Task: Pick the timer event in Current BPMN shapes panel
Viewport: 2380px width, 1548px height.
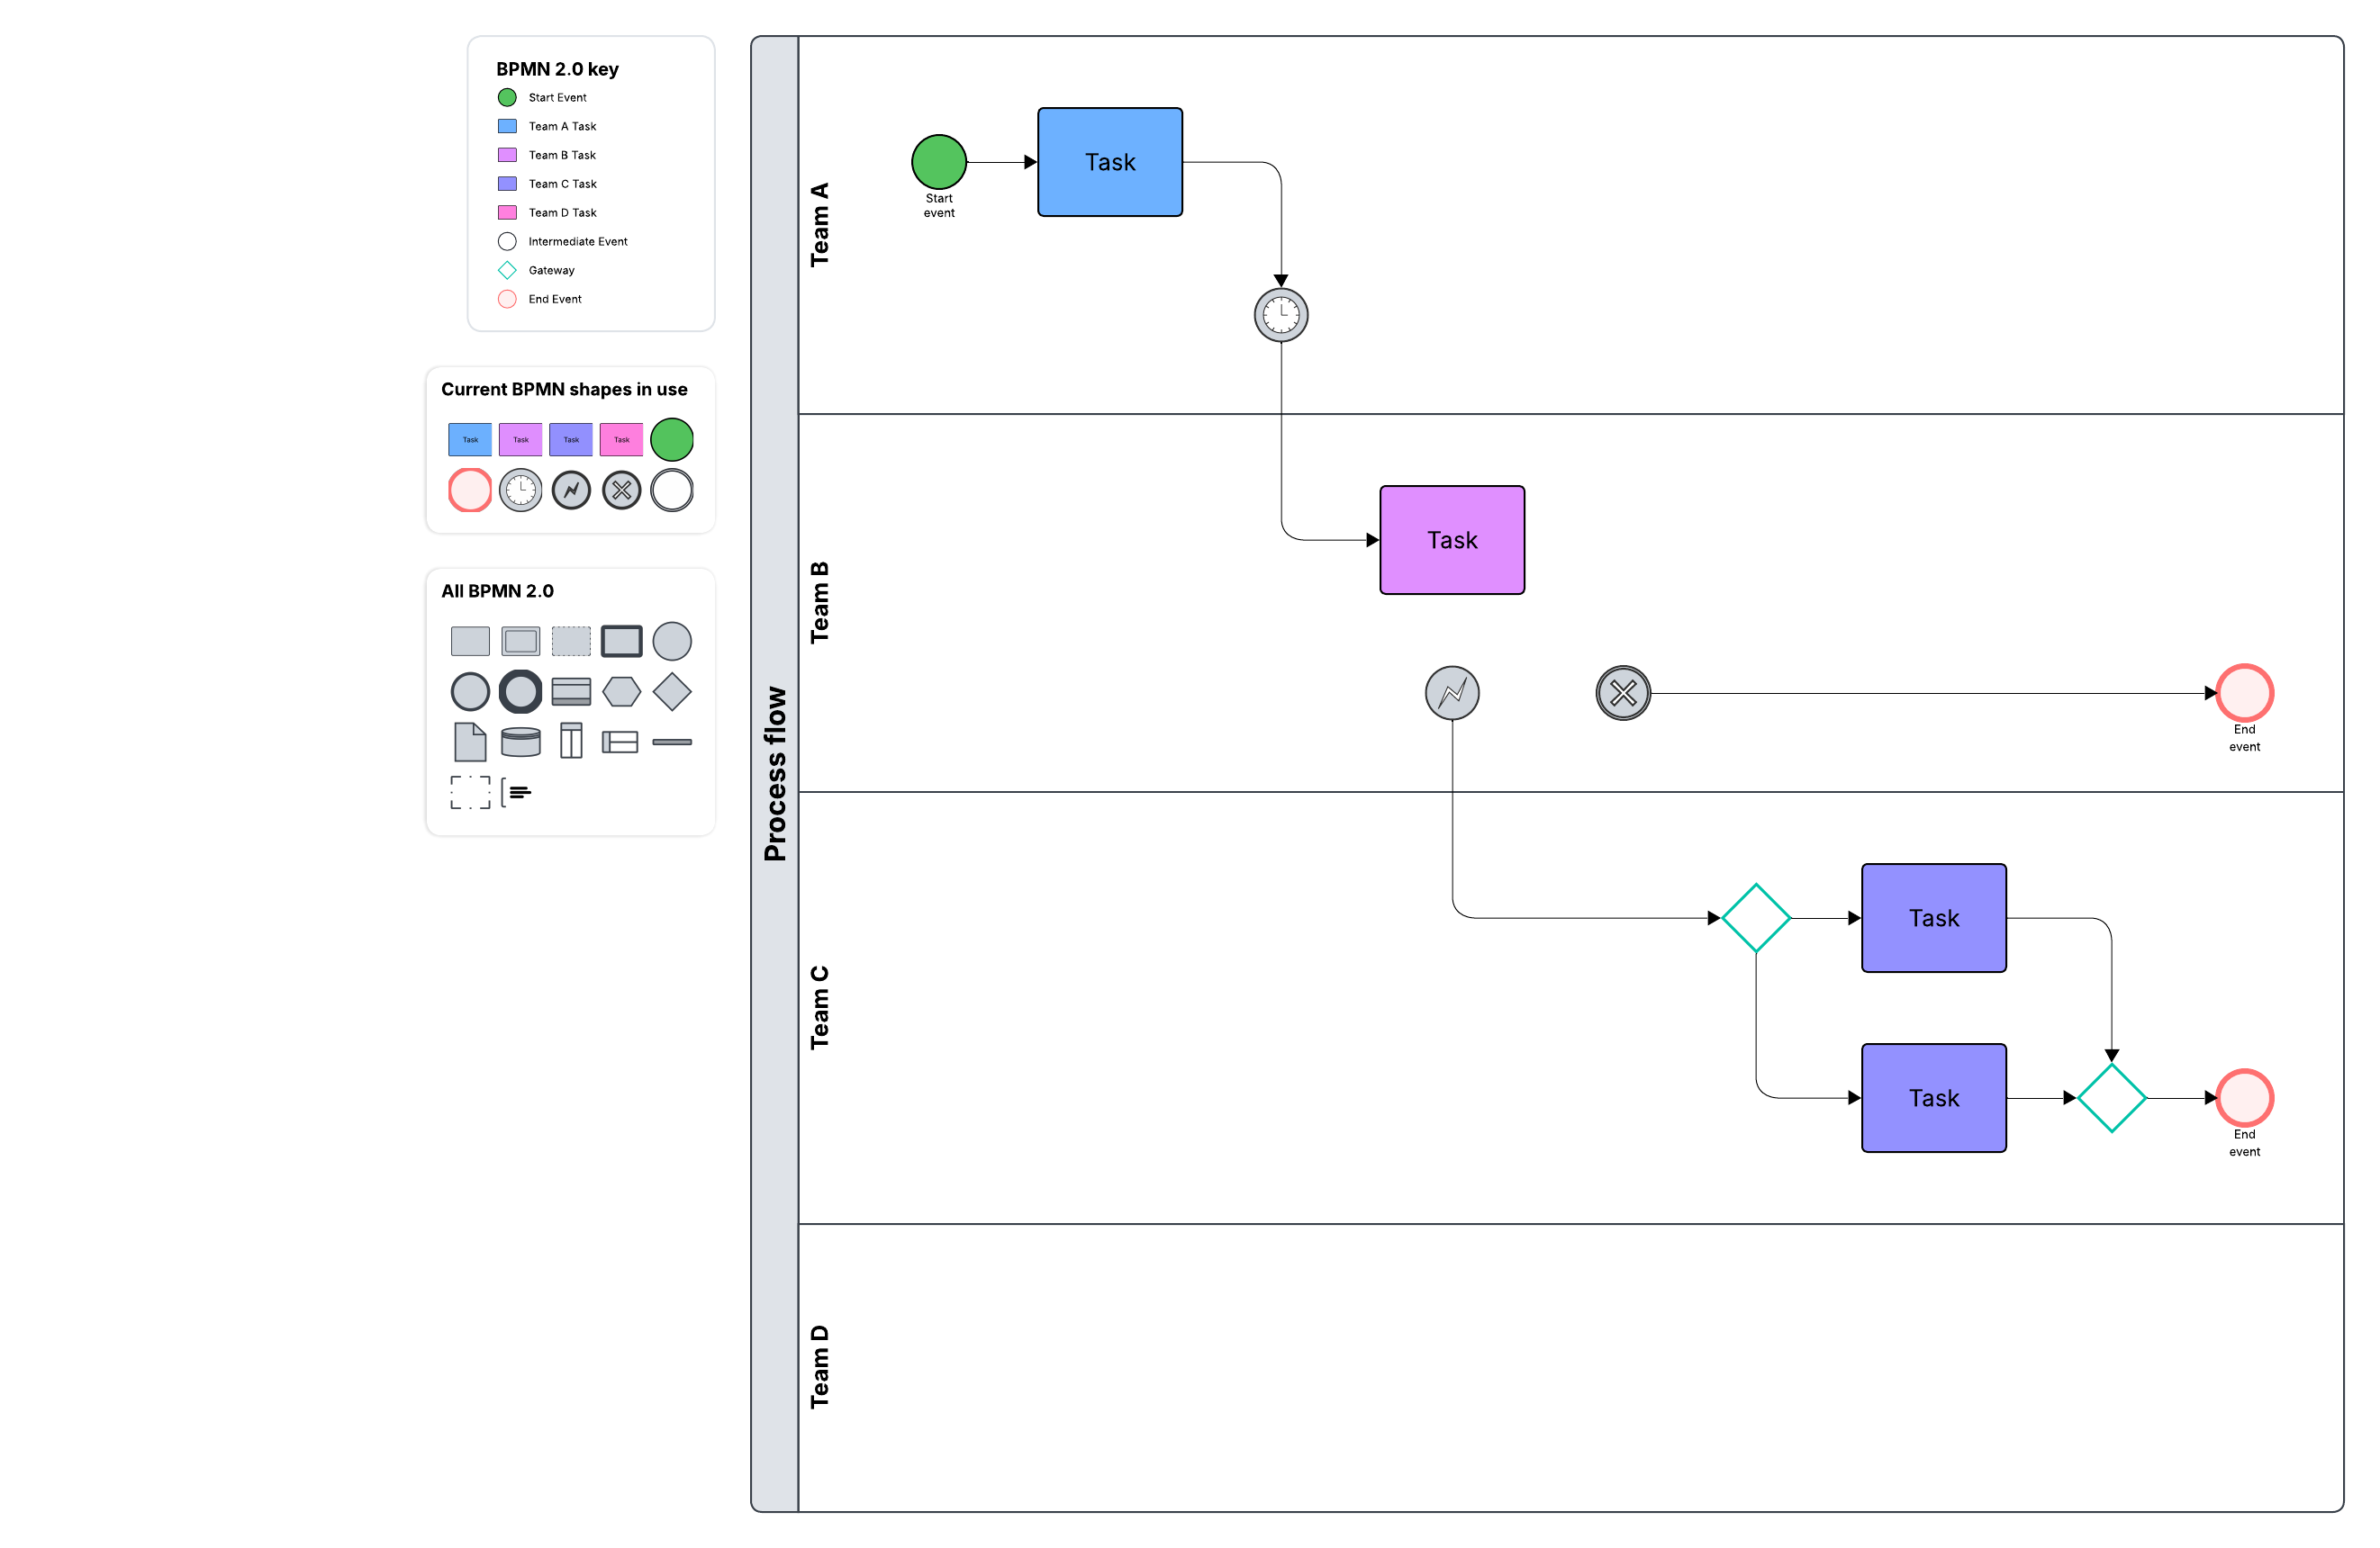Action: 520,490
